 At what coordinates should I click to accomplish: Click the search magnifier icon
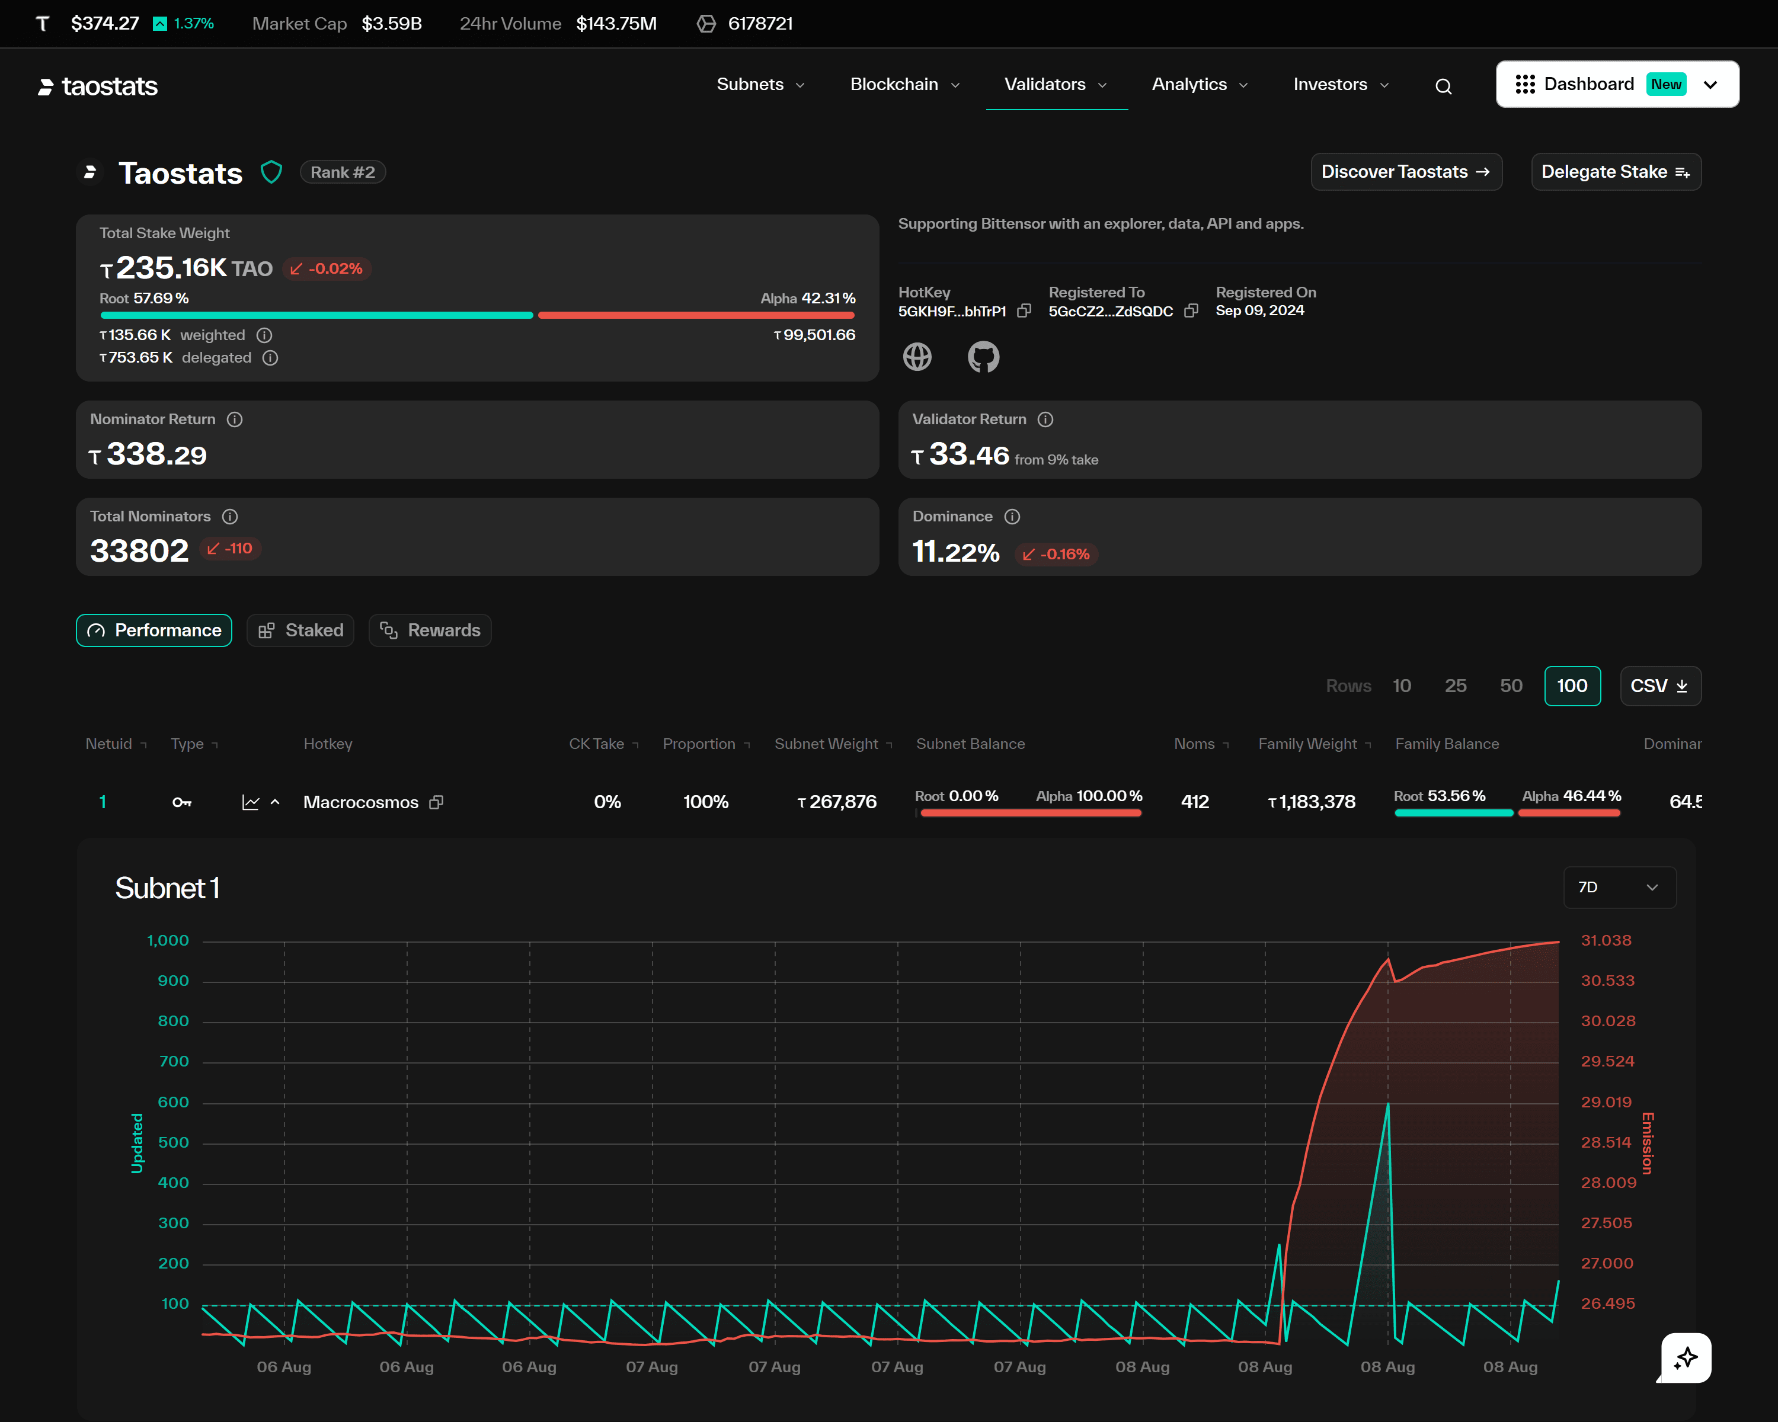tap(1443, 86)
